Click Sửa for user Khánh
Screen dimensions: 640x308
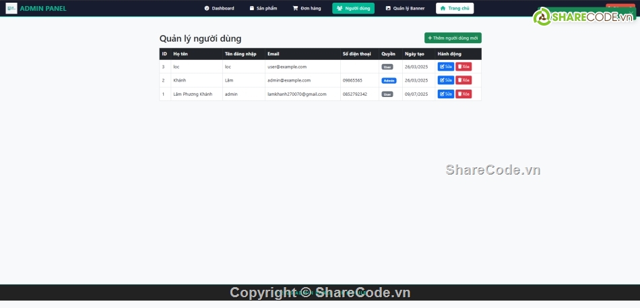pyautogui.click(x=446, y=80)
